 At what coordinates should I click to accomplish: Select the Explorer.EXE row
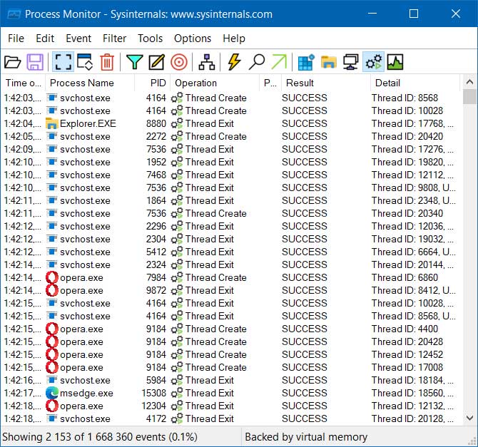click(230, 123)
